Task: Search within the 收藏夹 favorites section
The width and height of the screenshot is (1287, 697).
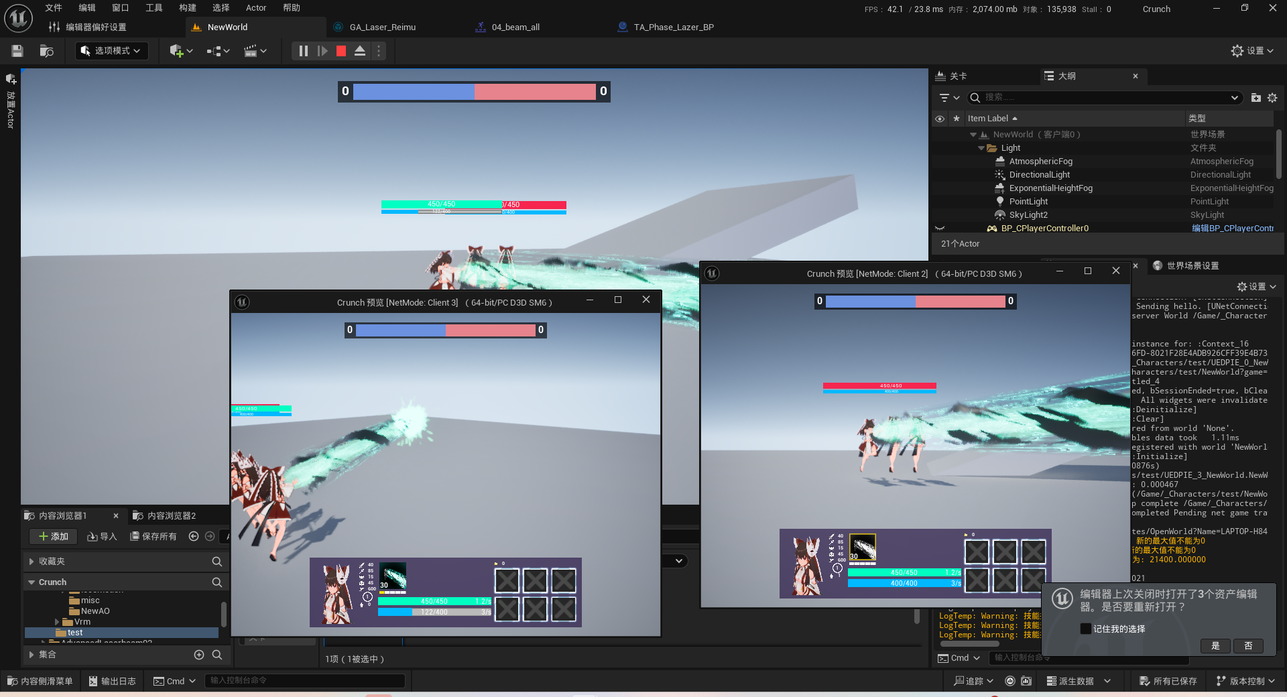Action: point(217,562)
